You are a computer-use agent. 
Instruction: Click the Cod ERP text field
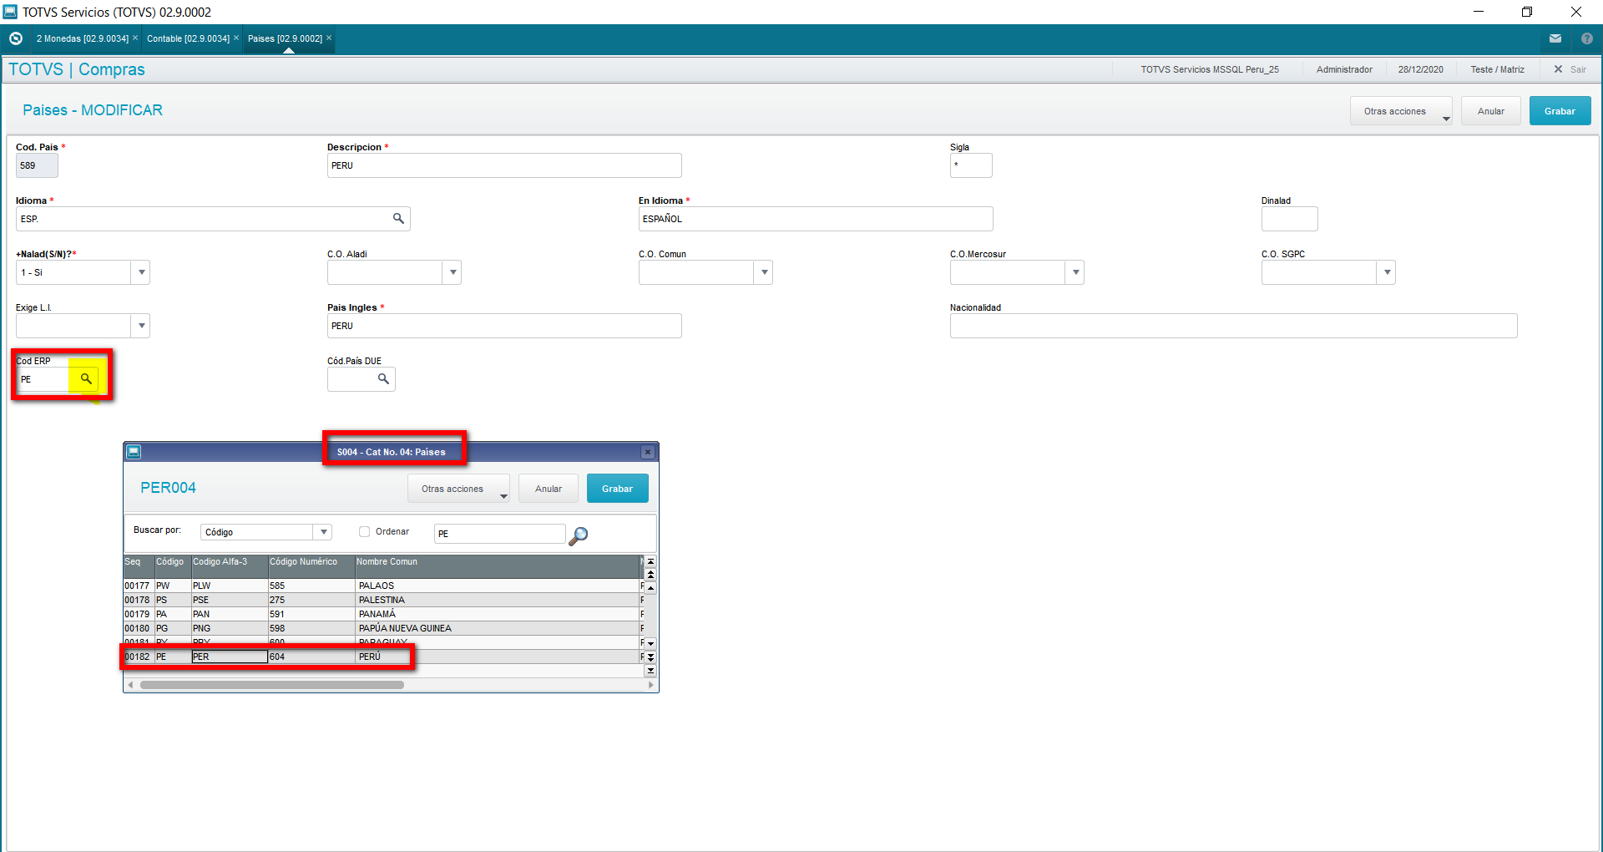pyautogui.click(x=43, y=379)
